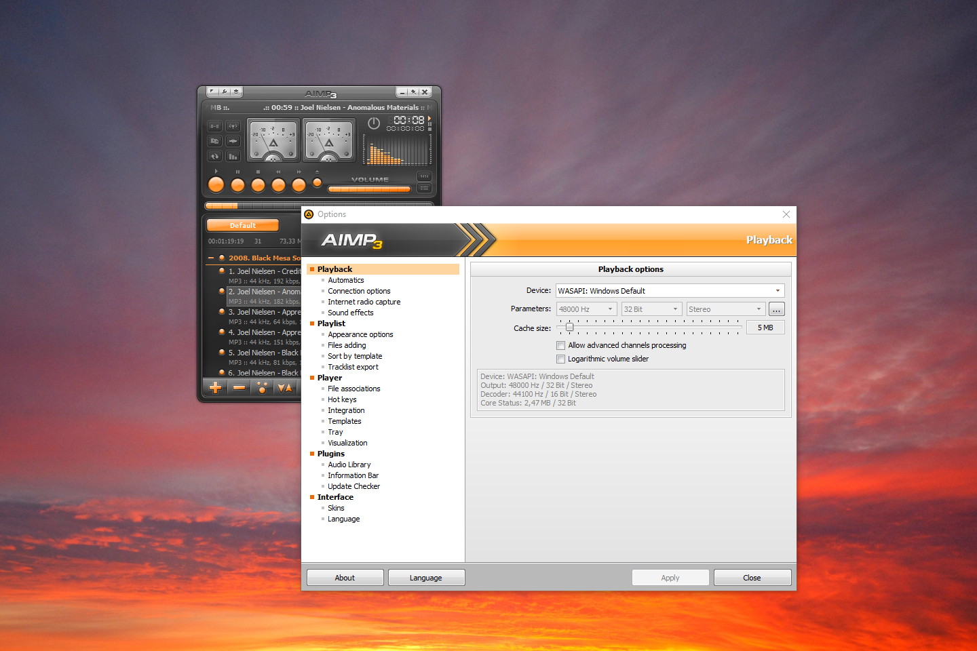Click the third icon in player title bar
977x651 pixels.
pyautogui.click(x=236, y=92)
